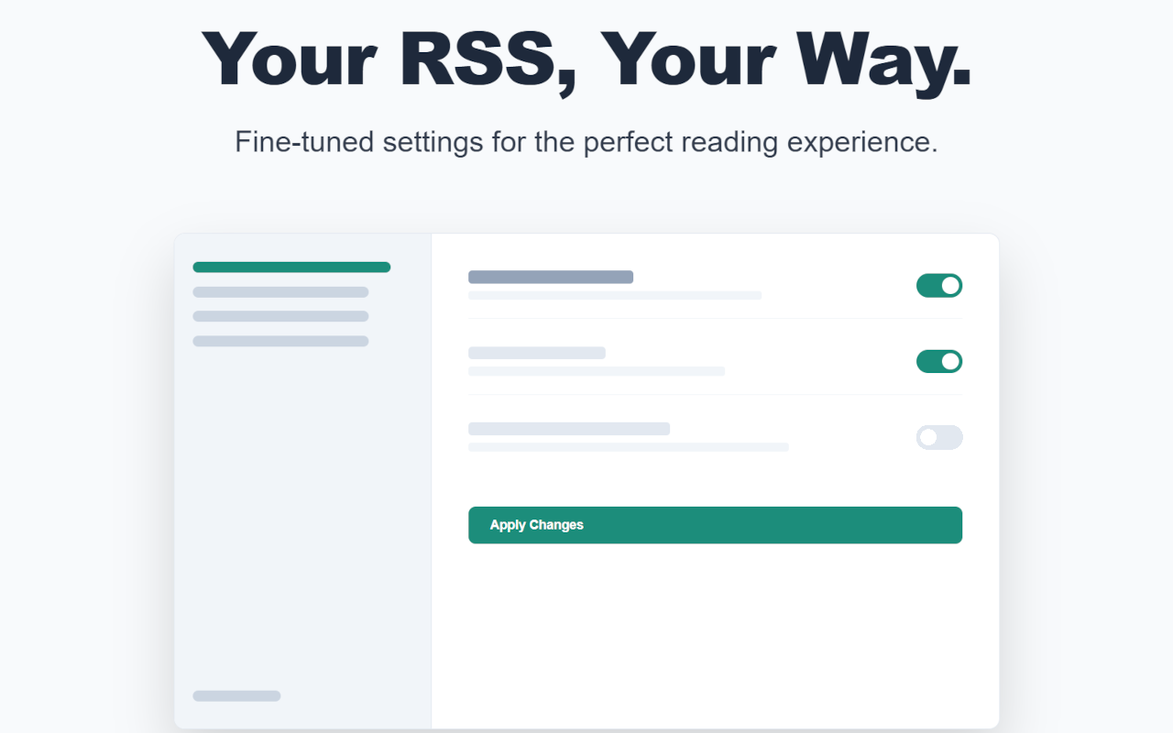Click the second setting's description placeholder
The height and width of the screenshot is (733, 1173).
(597, 371)
